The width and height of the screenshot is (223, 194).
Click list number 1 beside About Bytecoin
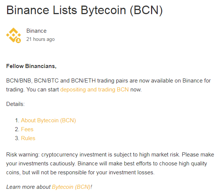click(17, 120)
